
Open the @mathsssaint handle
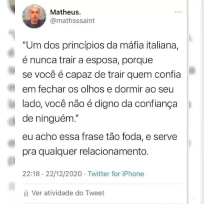click(x=72, y=21)
